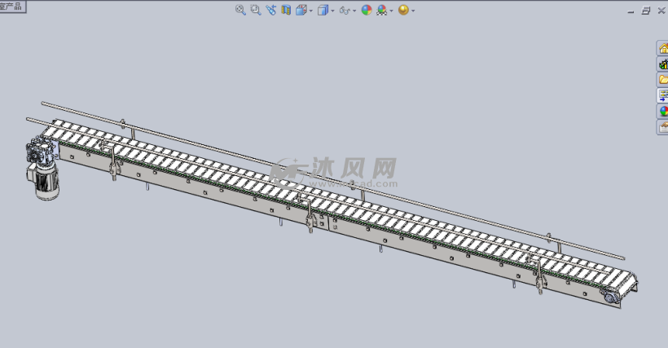Click the Apply Scene icon

[x=382, y=11]
